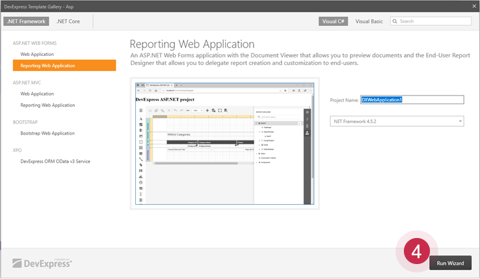The height and width of the screenshot is (279, 480).
Task: Switch to the .NET Core tab
Action: (68, 21)
